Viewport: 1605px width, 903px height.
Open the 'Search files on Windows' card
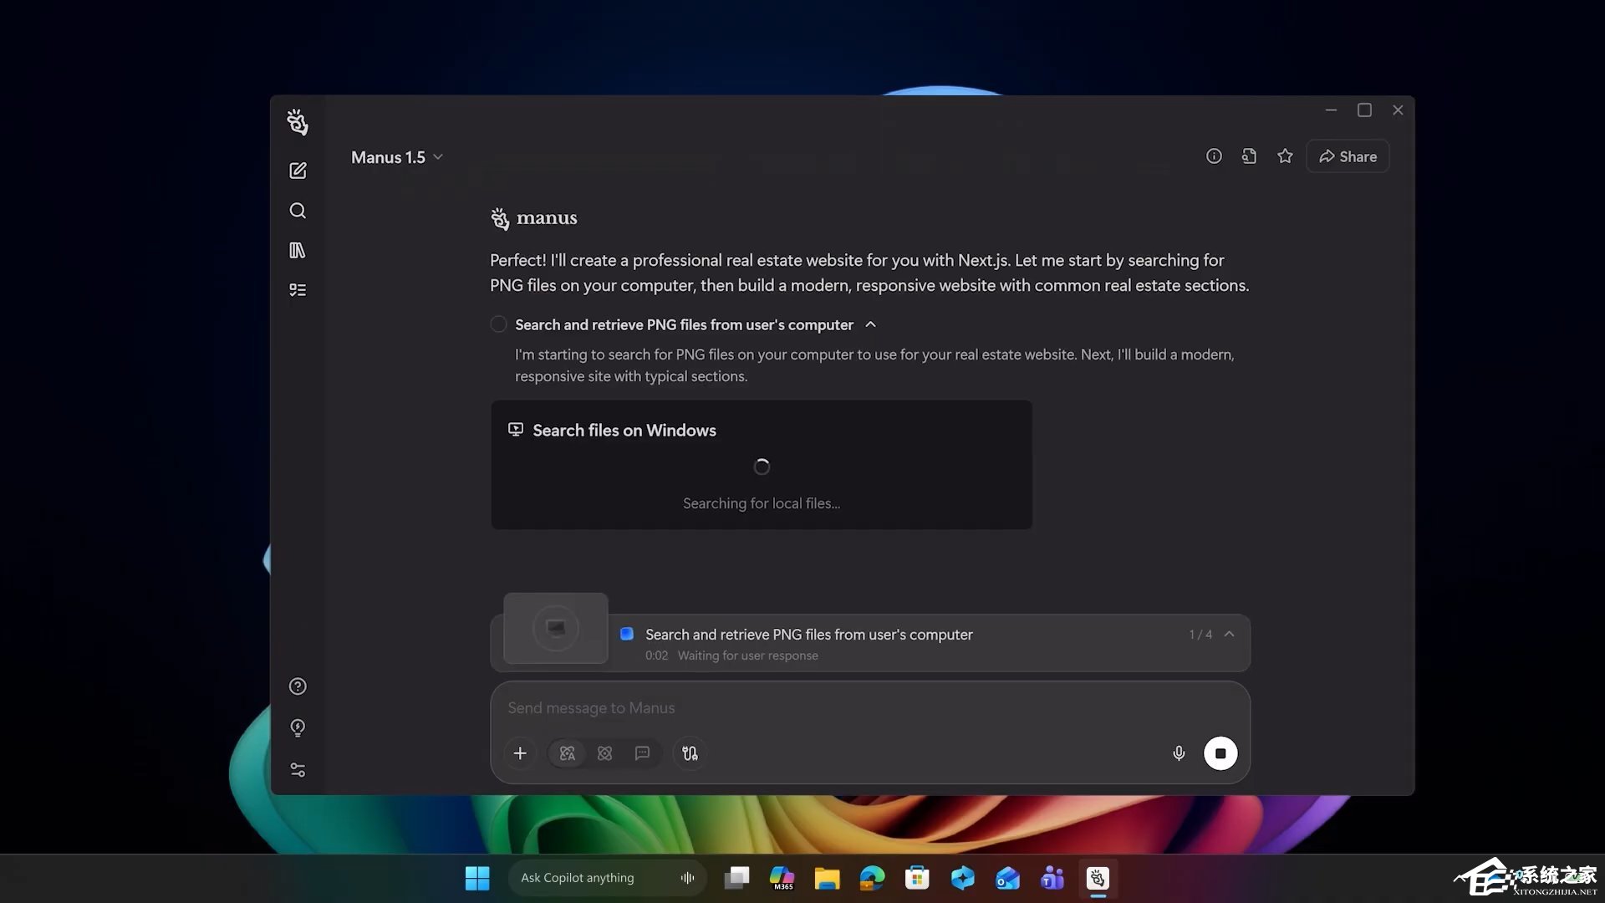click(761, 464)
